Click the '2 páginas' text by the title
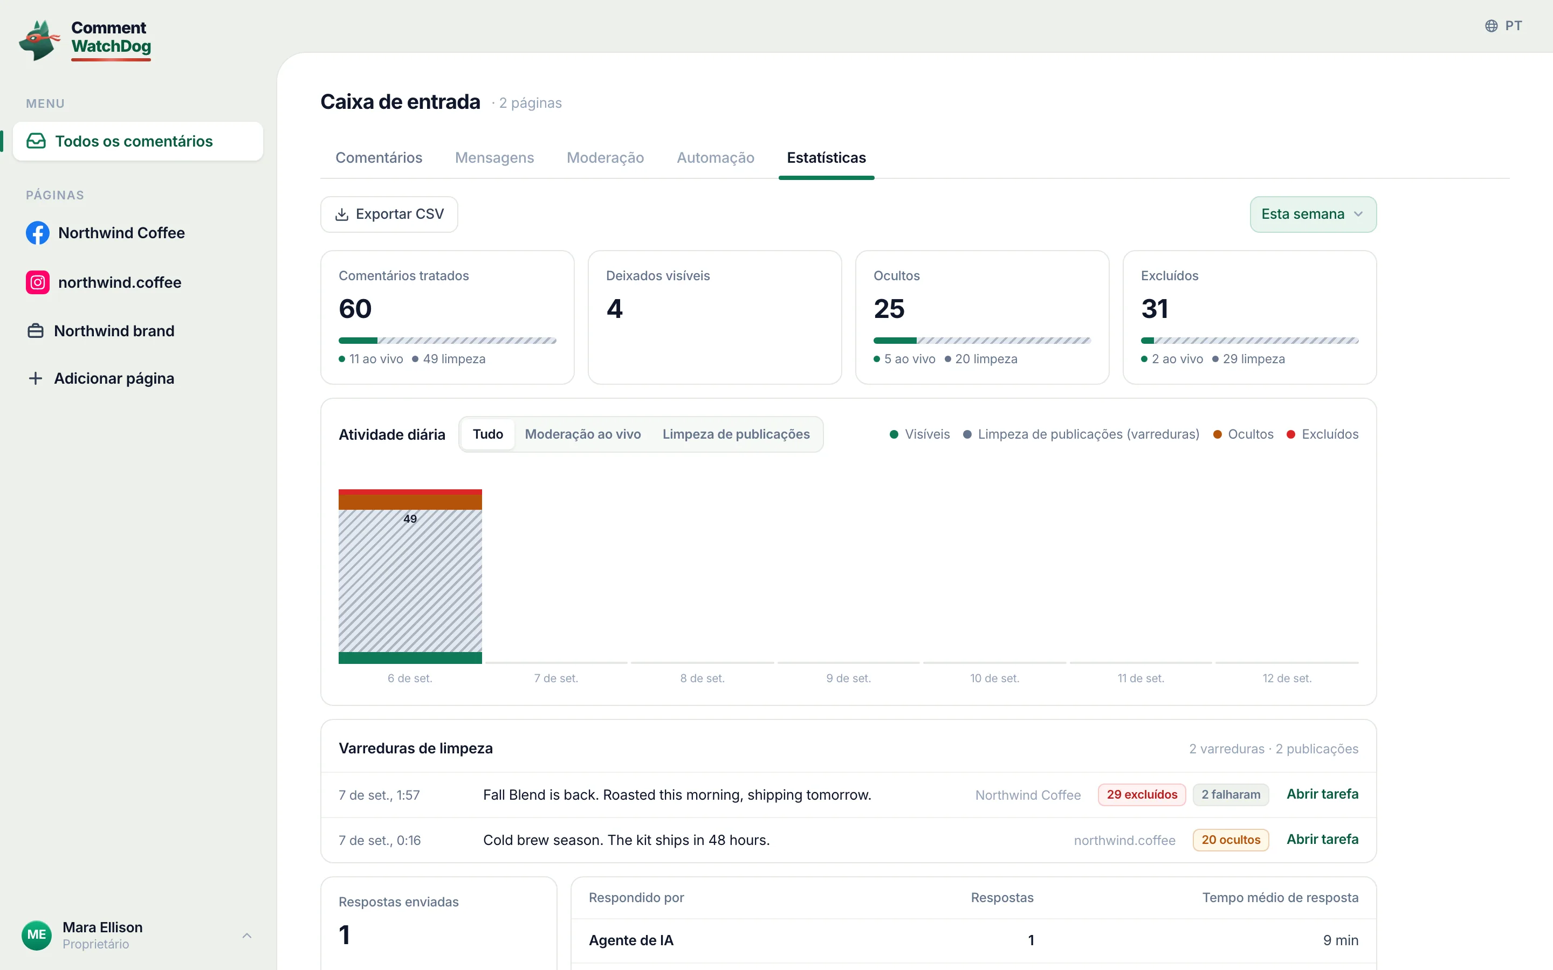This screenshot has height=970, width=1553. click(x=530, y=103)
